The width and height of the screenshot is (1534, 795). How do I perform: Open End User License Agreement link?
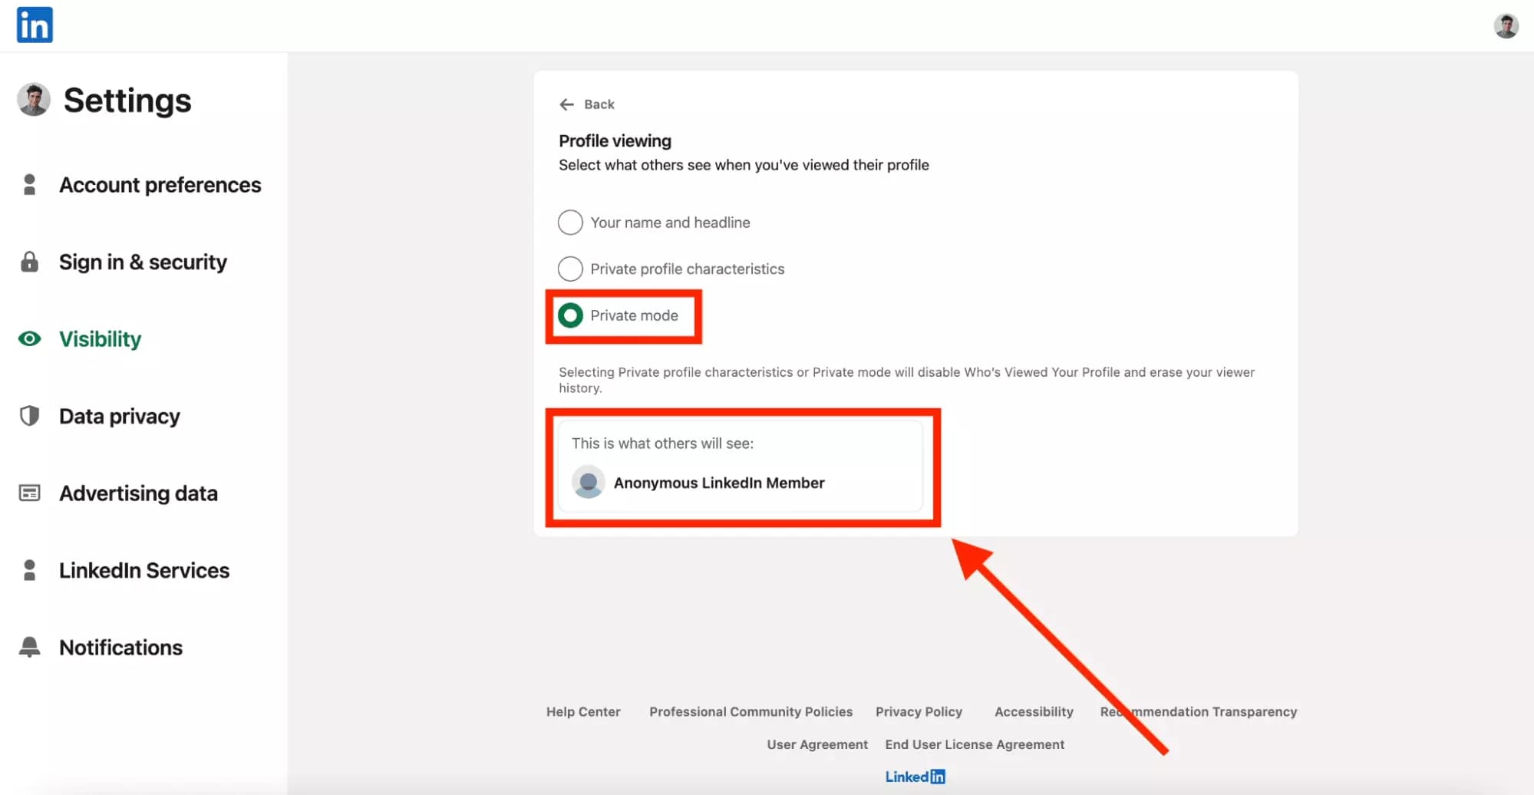[x=975, y=744]
